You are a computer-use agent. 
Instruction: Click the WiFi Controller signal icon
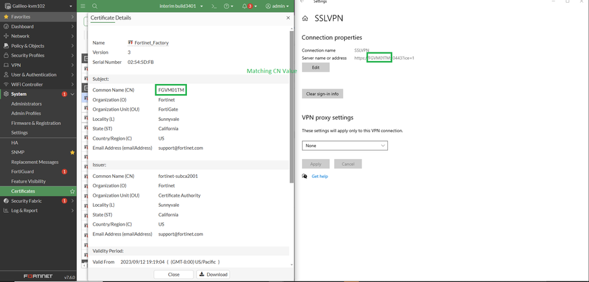[x=6, y=85]
